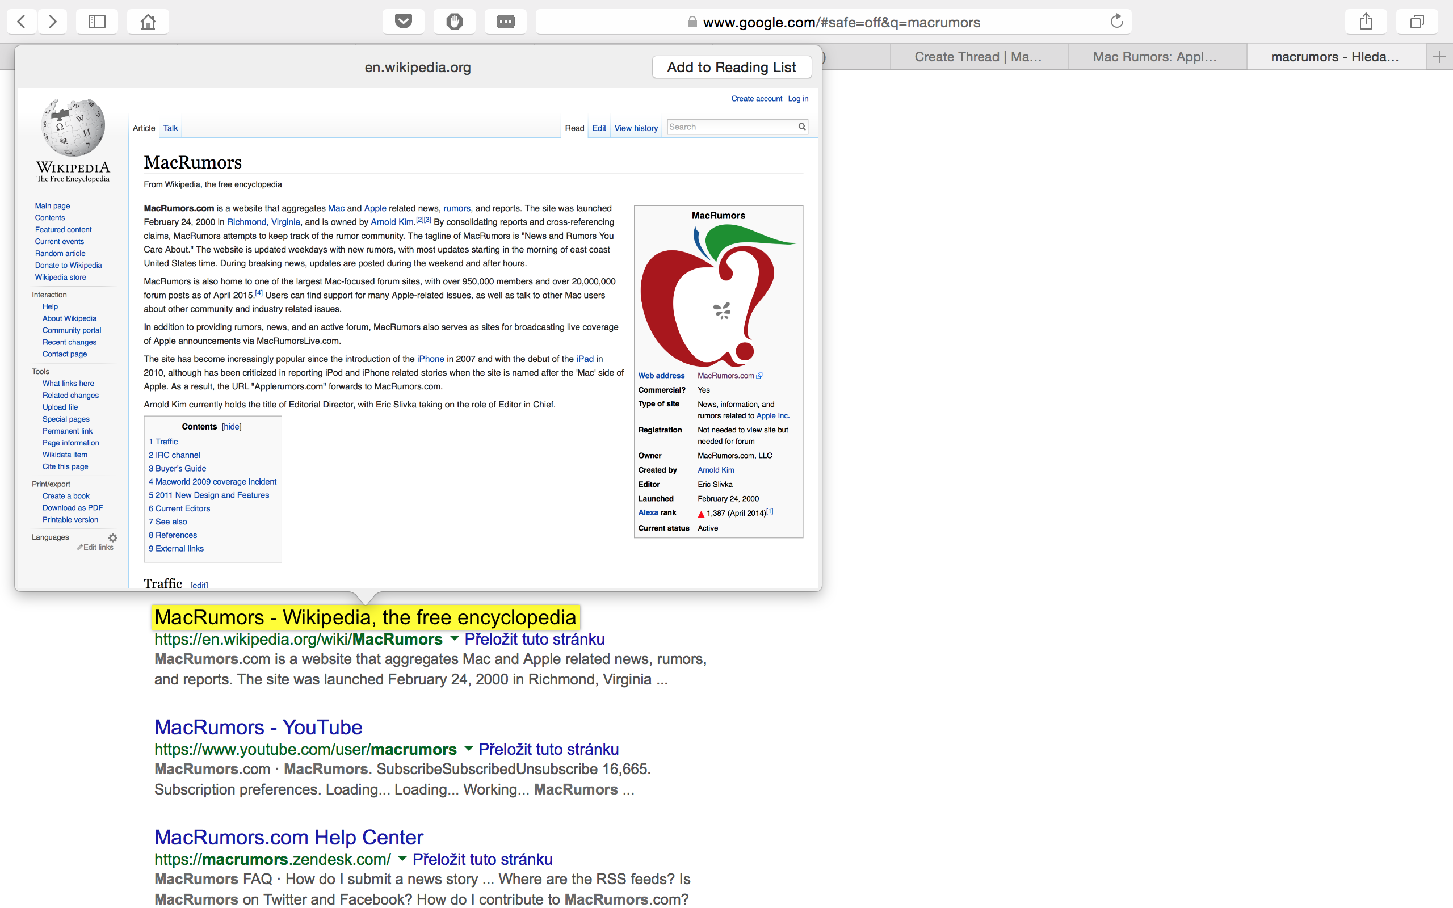Click the edit link beside Traffic heading
This screenshot has height=908, width=1453.
199,585
